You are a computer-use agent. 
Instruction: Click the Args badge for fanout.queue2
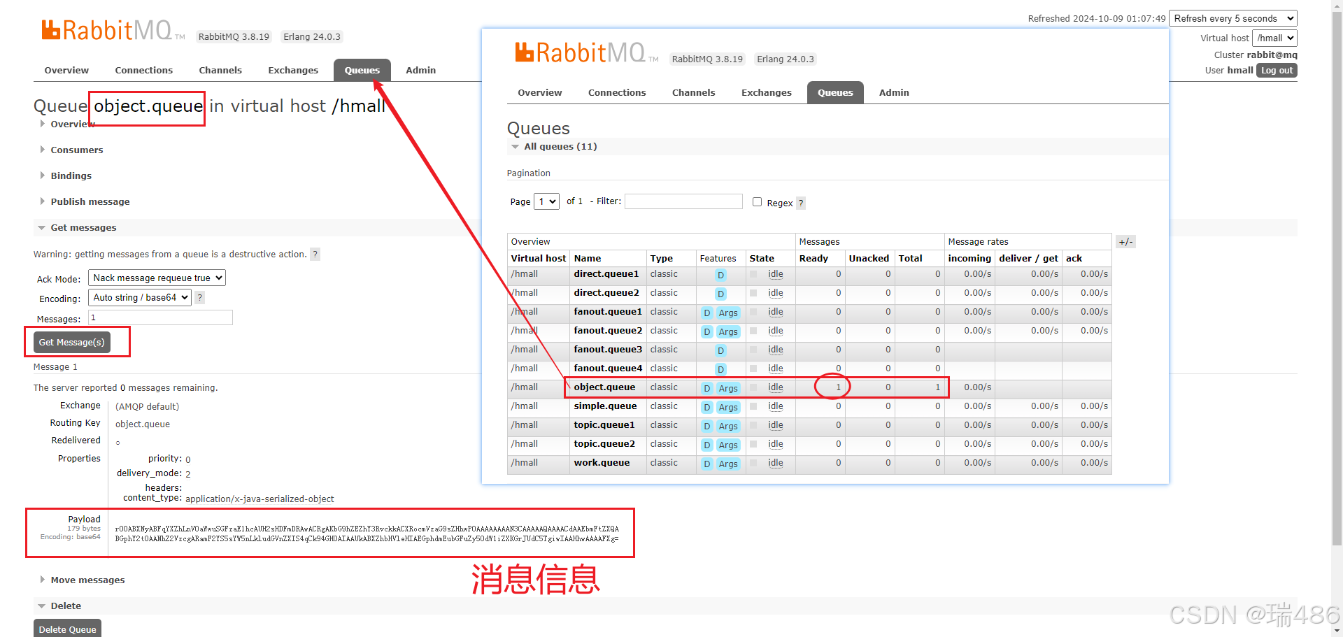[728, 332]
